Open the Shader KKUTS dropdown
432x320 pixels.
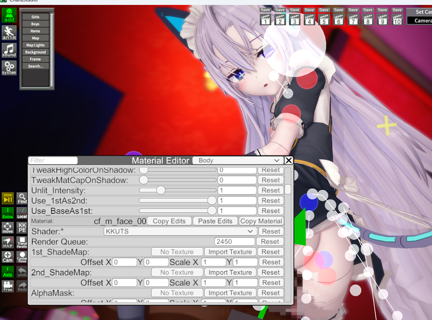pyautogui.click(x=180, y=231)
